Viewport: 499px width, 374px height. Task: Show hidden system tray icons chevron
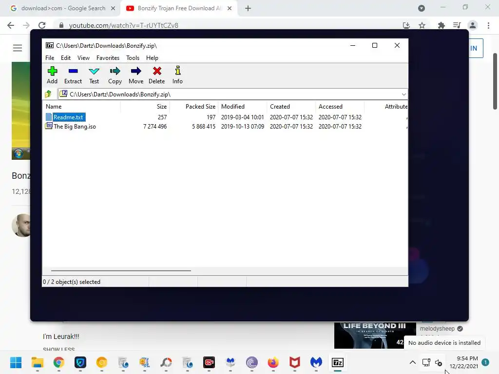tap(412, 362)
